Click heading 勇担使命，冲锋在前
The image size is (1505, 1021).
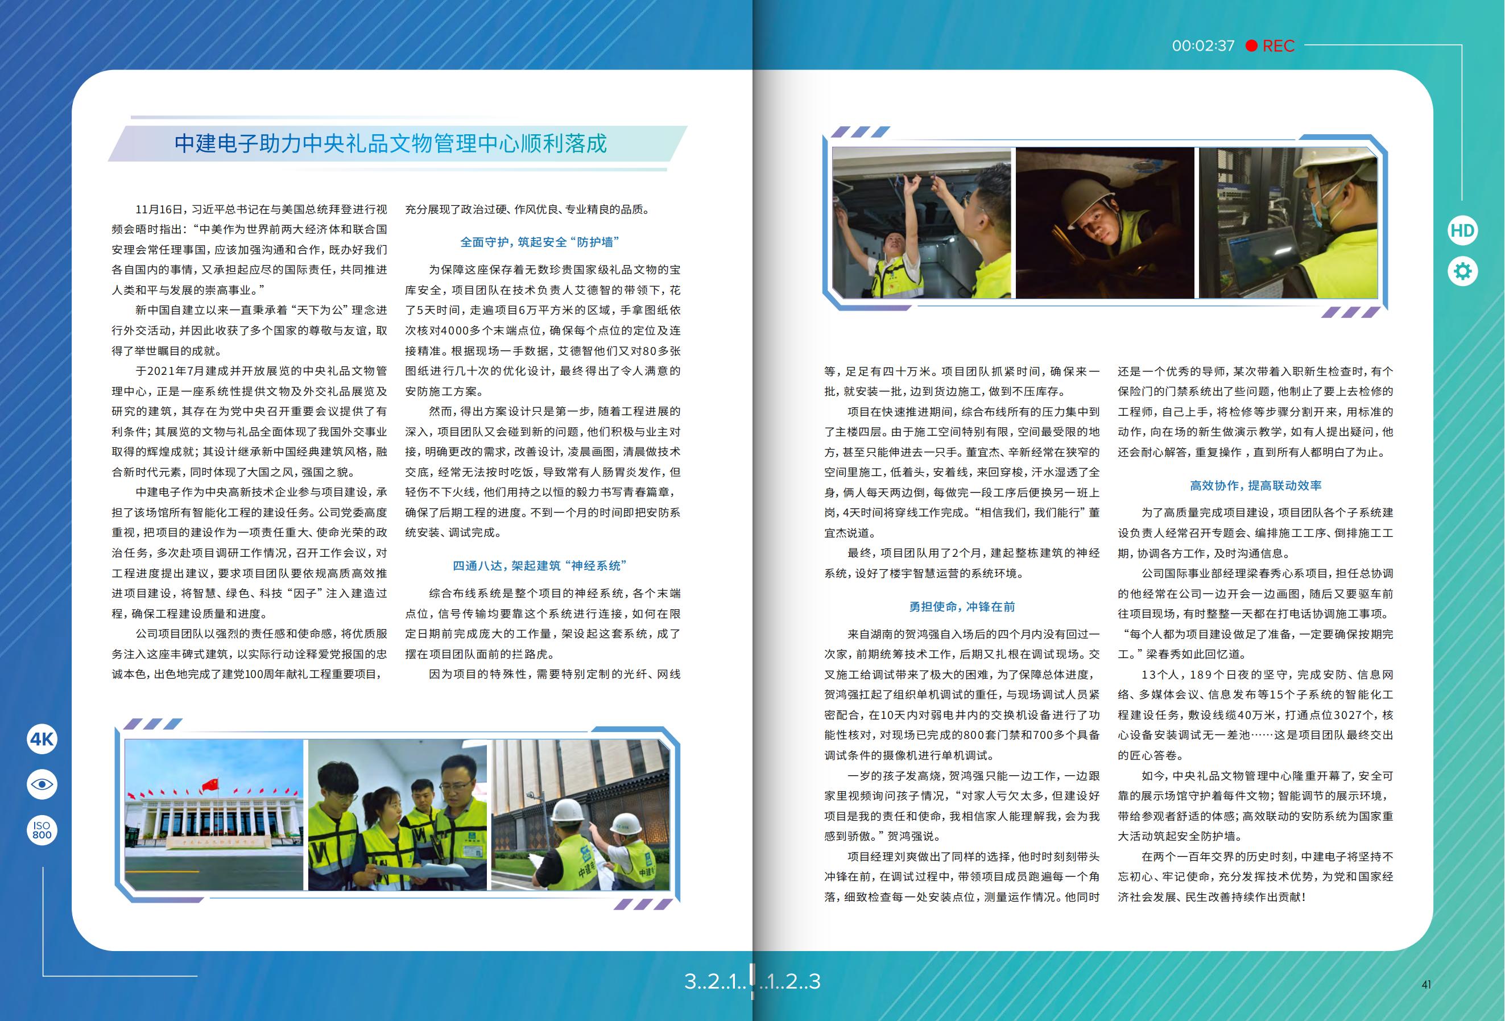tap(962, 607)
